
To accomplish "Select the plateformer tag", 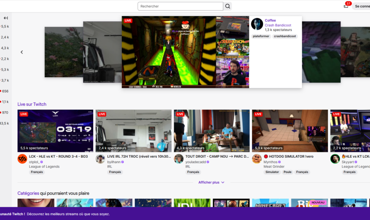I will pyautogui.click(x=261, y=36).
